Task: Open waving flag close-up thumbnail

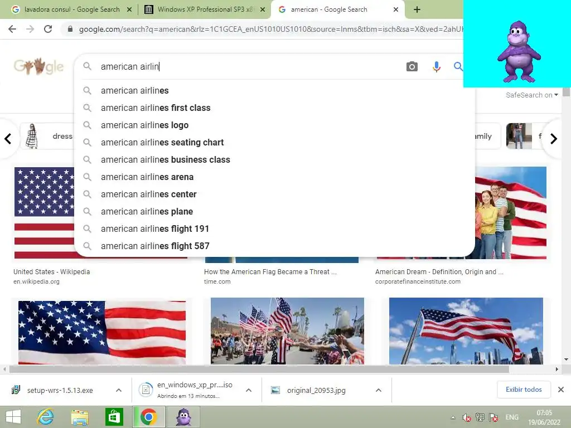Action: coord(102,332)
